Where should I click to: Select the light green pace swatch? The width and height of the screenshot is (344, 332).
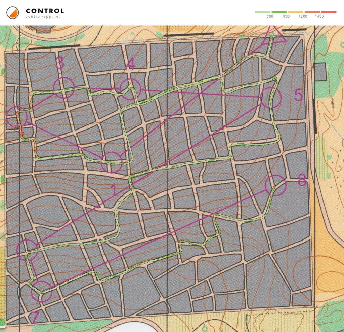[x=263, y=12]
